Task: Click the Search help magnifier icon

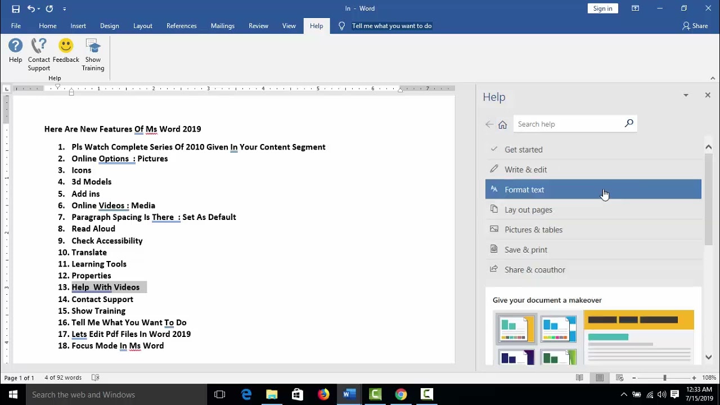Action: 629,124
